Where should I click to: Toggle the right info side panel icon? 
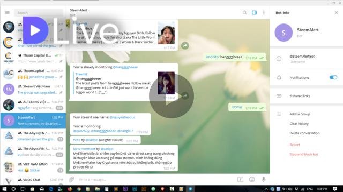coord(254,13)
